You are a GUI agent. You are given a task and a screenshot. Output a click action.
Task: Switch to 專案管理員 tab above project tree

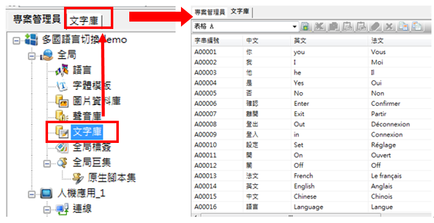[37, 19]
